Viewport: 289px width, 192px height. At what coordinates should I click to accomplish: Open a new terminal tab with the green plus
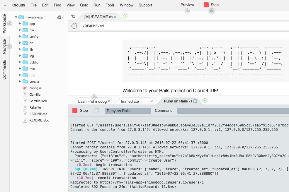click(204, 100)
